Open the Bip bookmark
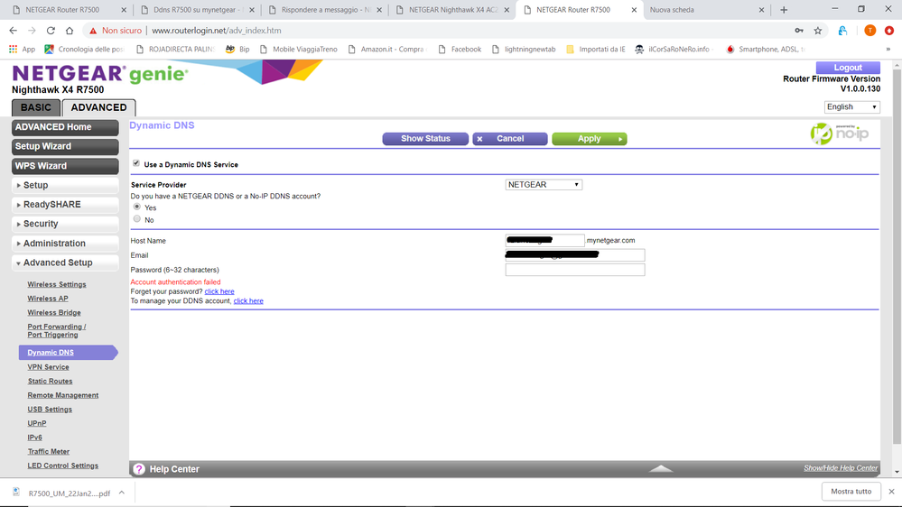The height and width of the screenshot is (507, 902). [237, 50]
